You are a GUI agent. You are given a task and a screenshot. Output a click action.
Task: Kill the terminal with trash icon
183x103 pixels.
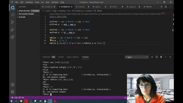[161, 57]
